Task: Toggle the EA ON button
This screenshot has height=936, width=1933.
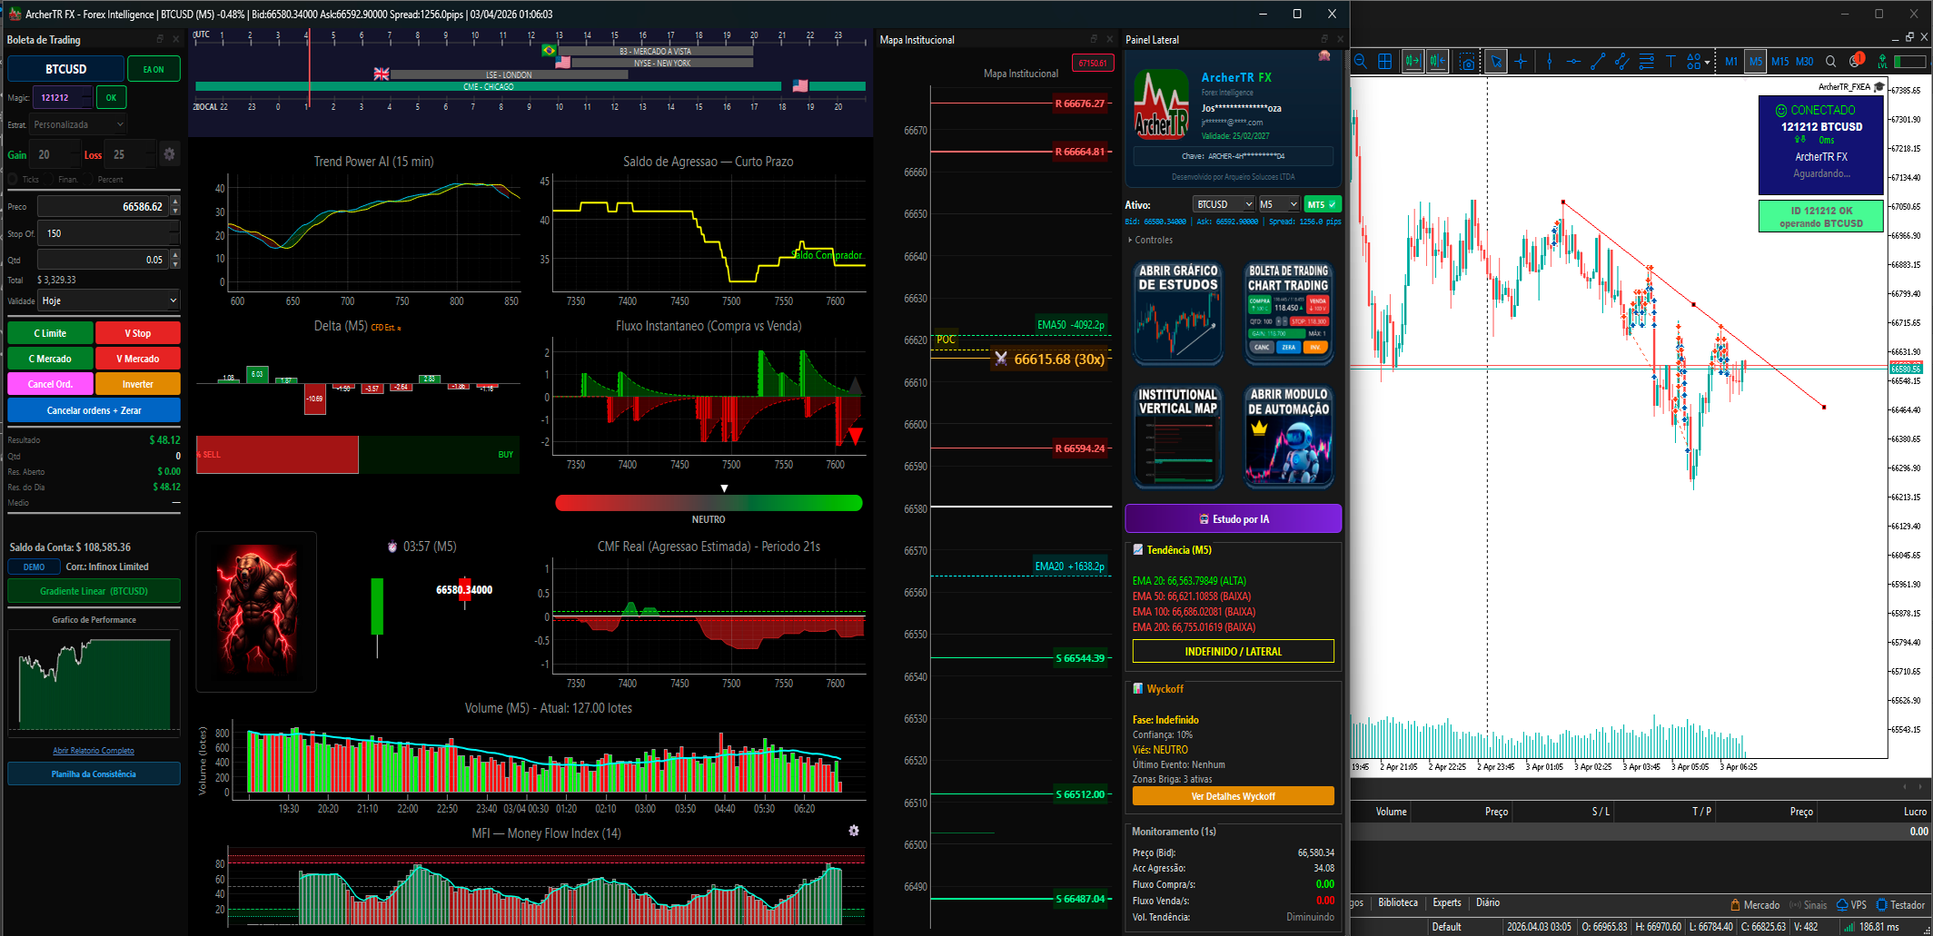Action: pos(154,69)
